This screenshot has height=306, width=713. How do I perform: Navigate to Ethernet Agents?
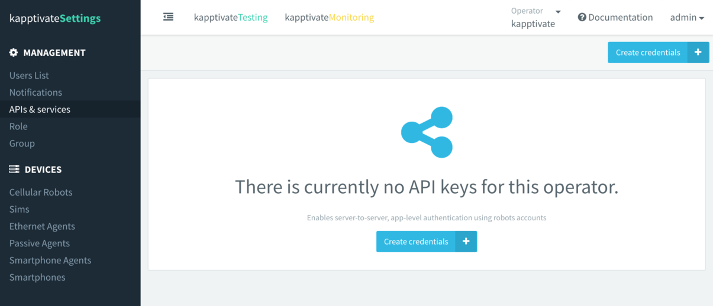(42, 226)
